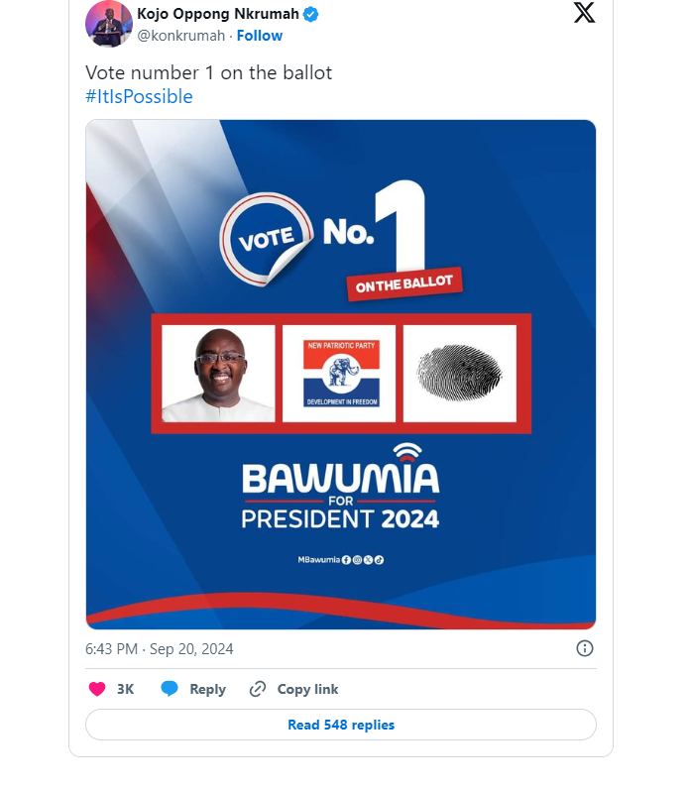This screenshot has width=690, height=788.
Task: Click the reply speech bubble icon
Action: [x=170, y=689]
